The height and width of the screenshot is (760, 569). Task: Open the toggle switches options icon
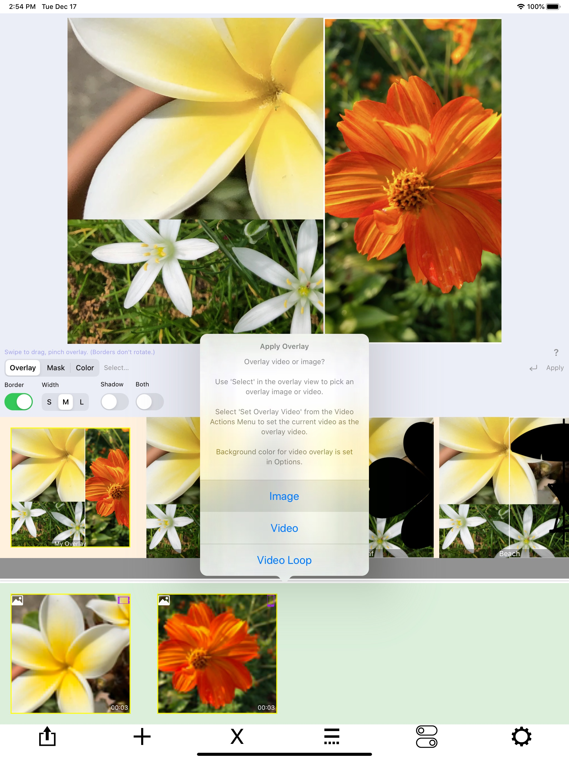426,736
